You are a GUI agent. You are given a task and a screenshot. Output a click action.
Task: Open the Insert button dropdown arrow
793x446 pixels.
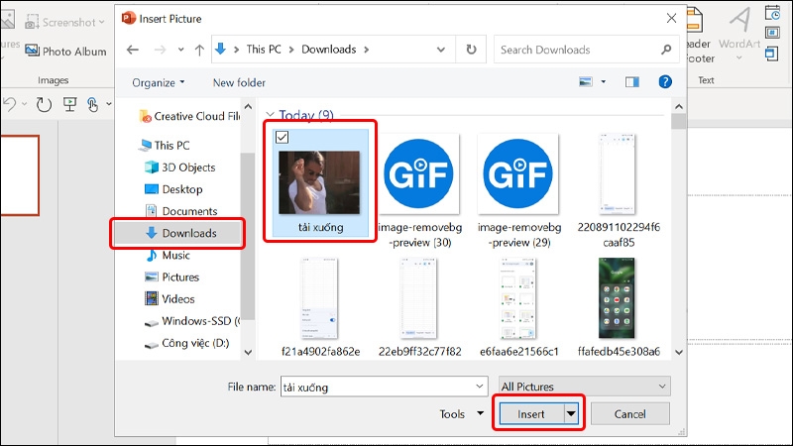[571, 414]
